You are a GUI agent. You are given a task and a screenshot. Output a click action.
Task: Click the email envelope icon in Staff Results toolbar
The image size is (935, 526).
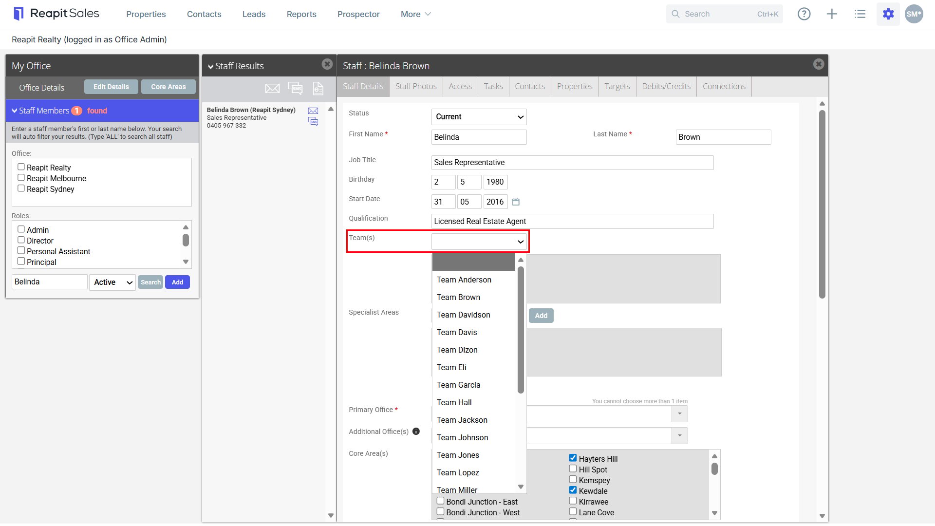click(x=272, y=88)
